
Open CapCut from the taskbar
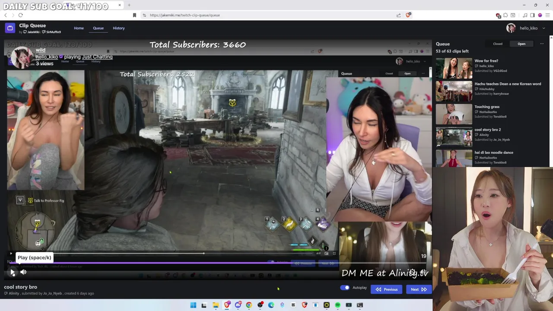293,305
